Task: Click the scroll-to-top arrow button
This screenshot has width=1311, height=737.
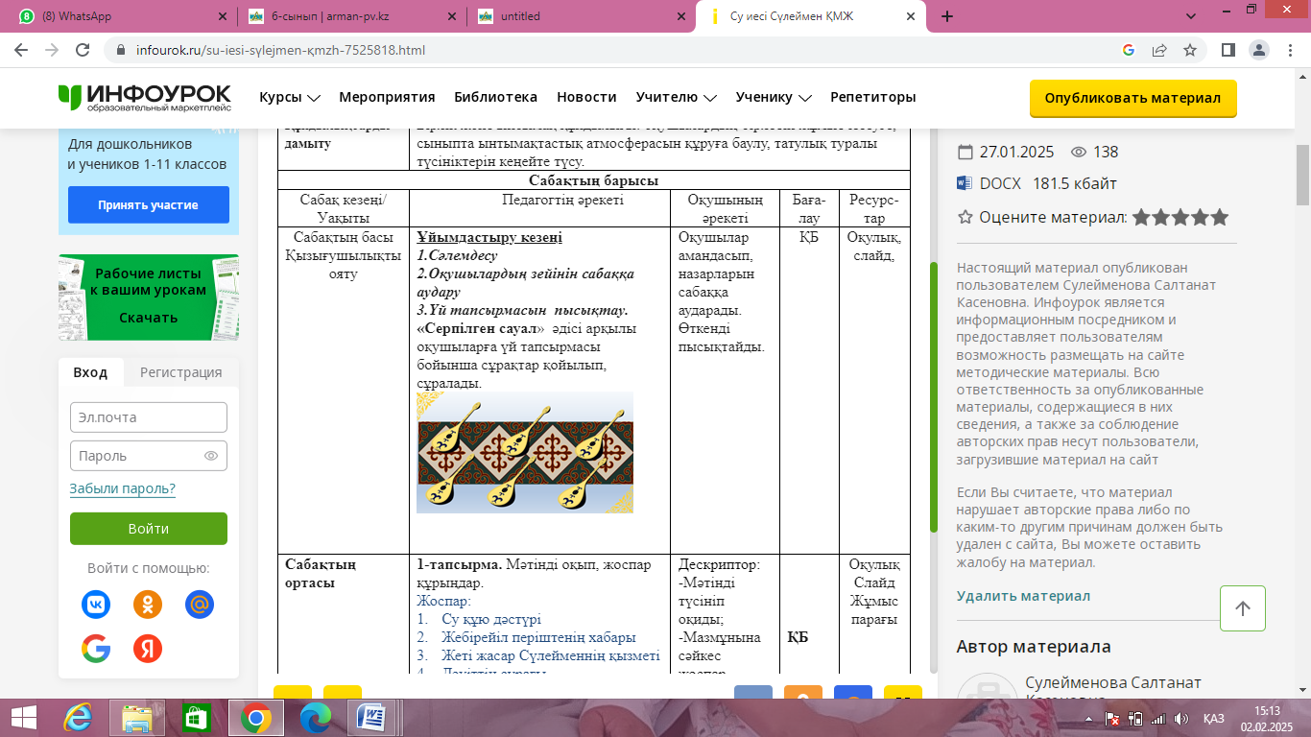Action: [1243, 608]
